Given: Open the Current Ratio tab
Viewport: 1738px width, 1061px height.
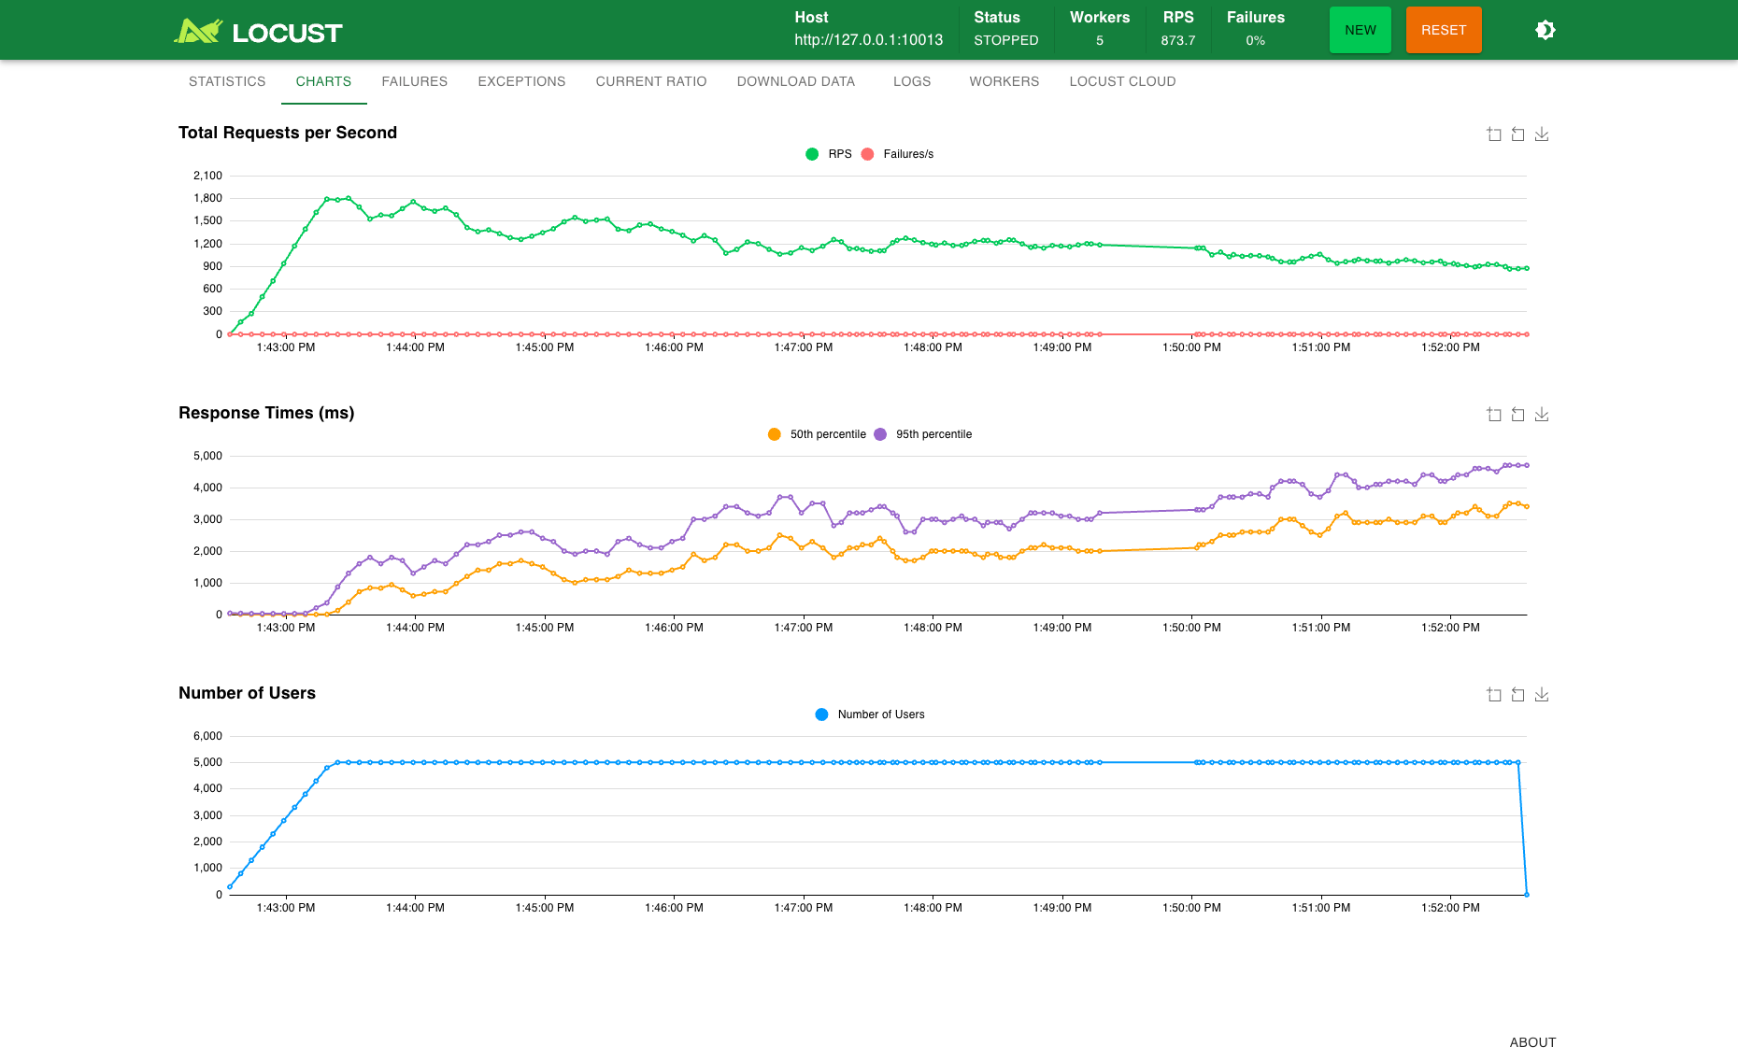Looking at the screenshot, I should tap(651, 81).
